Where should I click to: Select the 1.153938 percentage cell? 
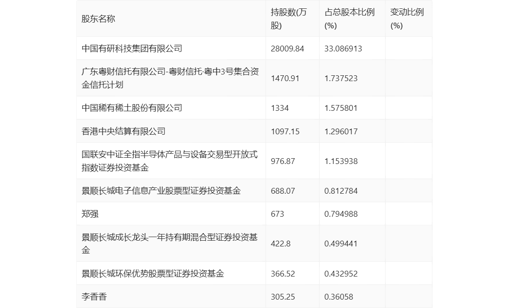pyautogui.click(x=341, y=161)
